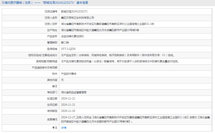Click registrant name 襄阳艾思特卫生科技有限公司
The height and width of the screenshot is (133, 215).
pyautogui.click(x=77, y=18)
